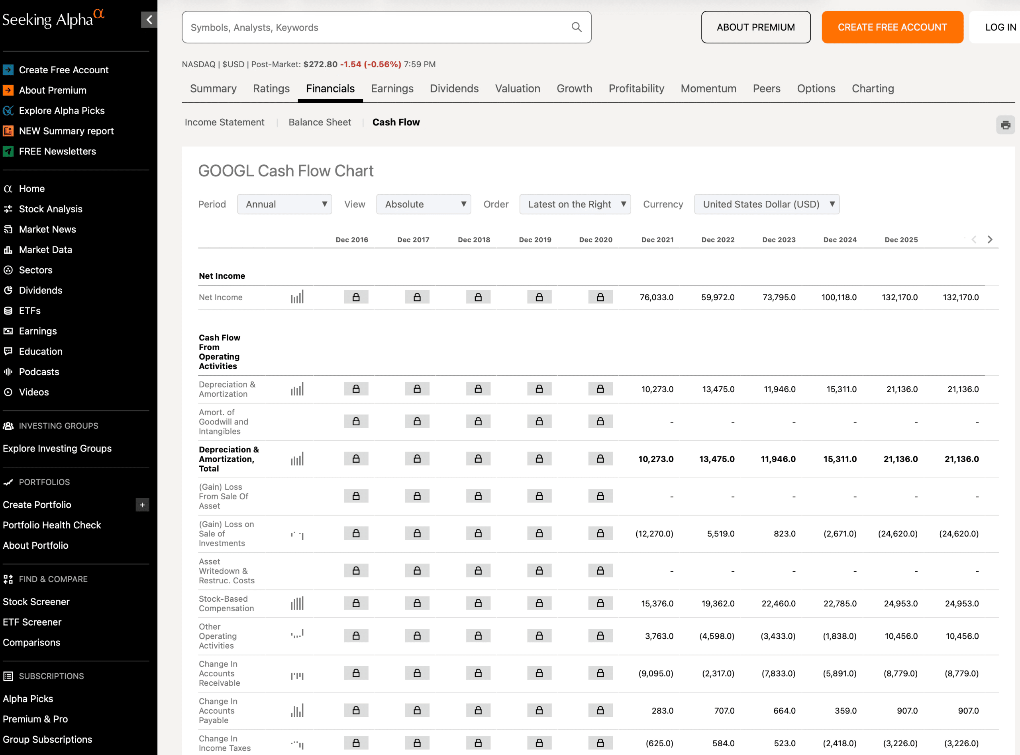Switch to the Balance Sheet sub-tab
1020x755 pixels.
click(x=320, y=122)
